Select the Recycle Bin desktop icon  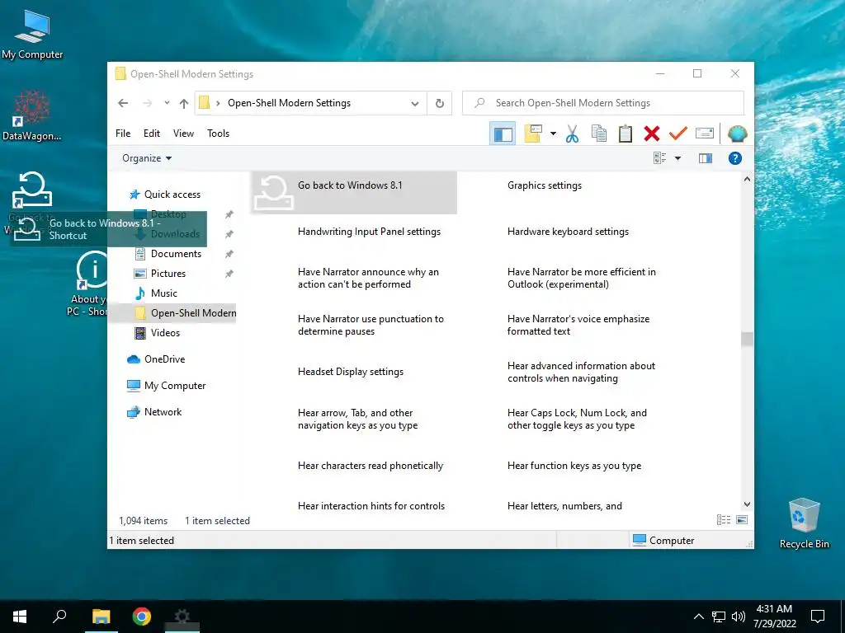[804, 522]
